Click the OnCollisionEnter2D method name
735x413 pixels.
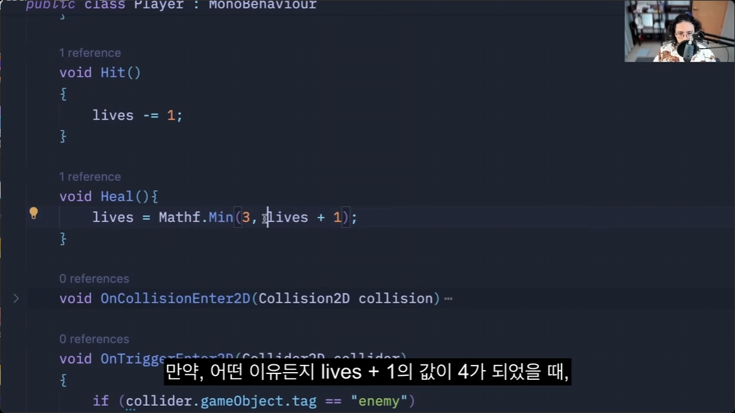[175, 298]
